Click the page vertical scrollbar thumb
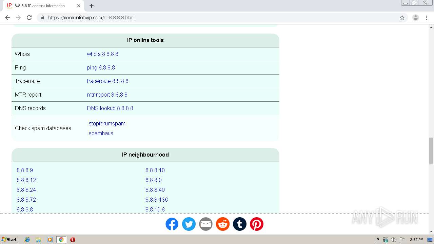This screenshot has height=244, width=434. (x=431, y=151)
